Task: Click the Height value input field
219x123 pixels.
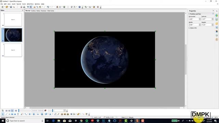Action: pos(207,25)
